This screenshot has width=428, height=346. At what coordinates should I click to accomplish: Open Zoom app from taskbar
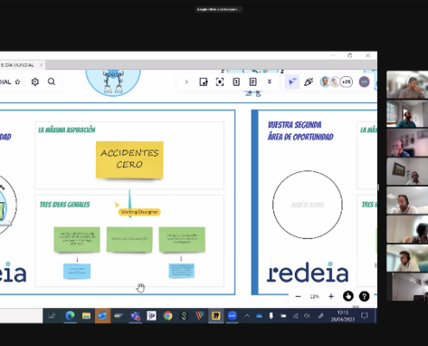pos(232,316)
